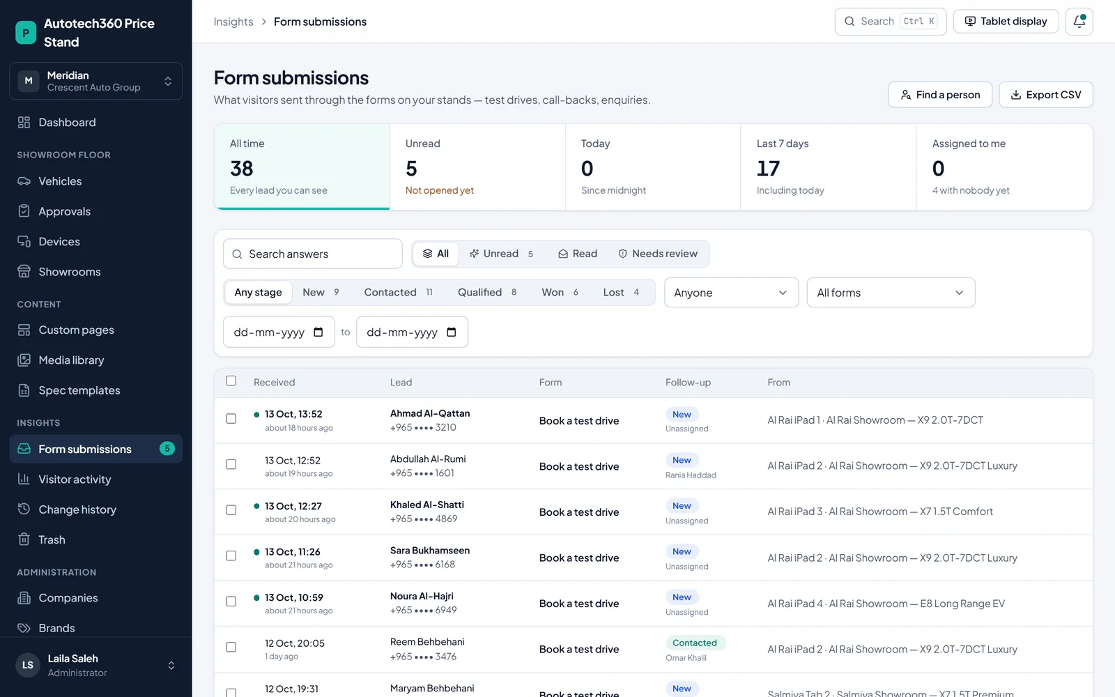Click the Meridian M avatar

[x=29, y=81]
